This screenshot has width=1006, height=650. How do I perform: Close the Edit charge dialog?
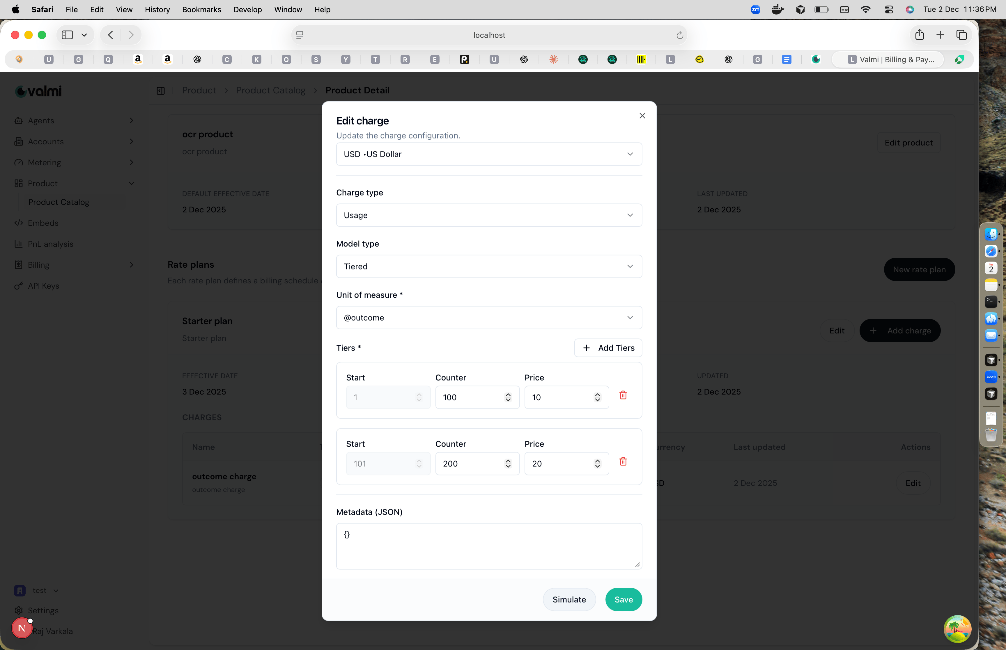click(x=642, y=116)
